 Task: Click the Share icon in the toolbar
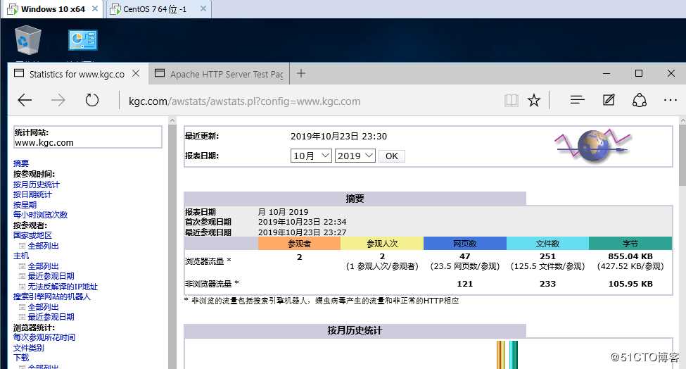639,100
